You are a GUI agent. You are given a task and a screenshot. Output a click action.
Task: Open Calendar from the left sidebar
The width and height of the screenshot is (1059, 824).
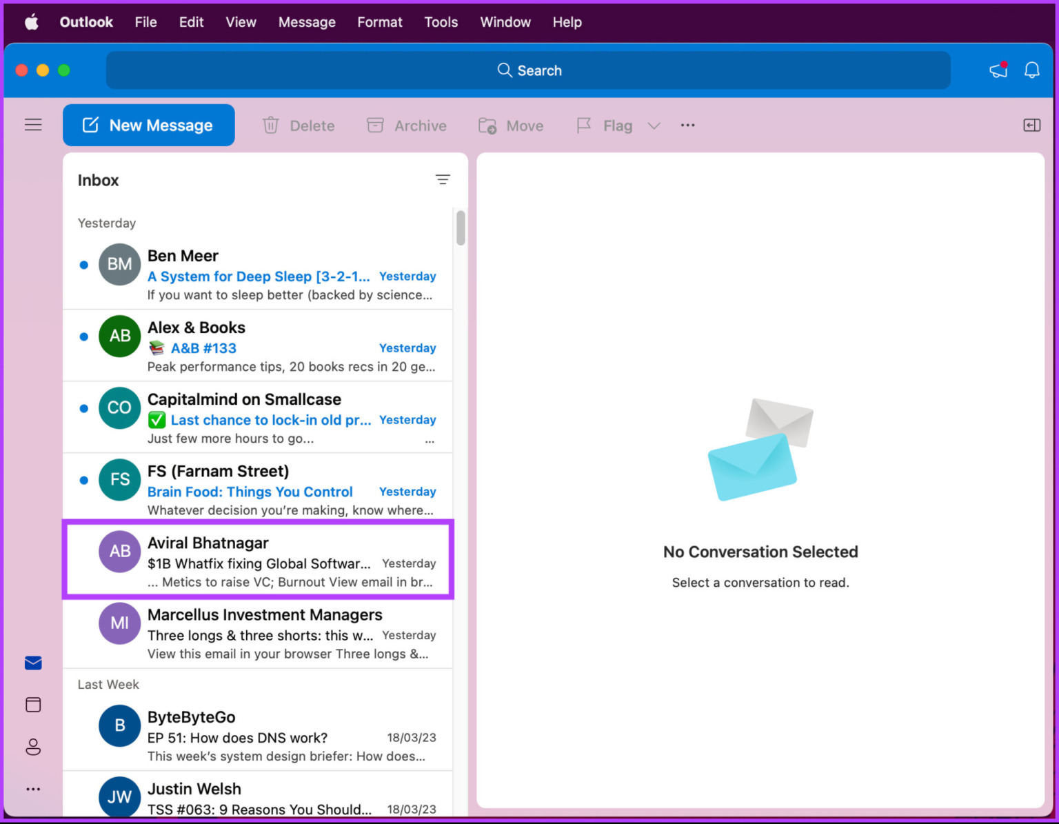[x=32, y=705]
